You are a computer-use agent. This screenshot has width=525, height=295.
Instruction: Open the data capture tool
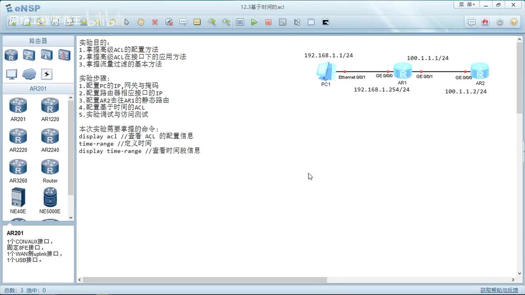point(283,22)
